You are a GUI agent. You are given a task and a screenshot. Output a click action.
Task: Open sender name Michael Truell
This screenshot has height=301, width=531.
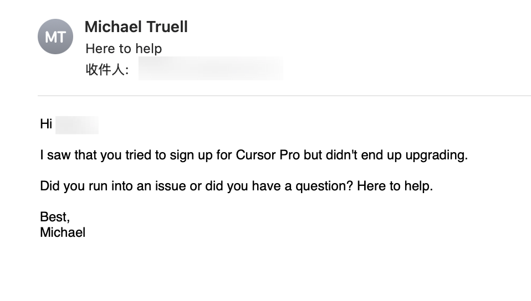136,27
